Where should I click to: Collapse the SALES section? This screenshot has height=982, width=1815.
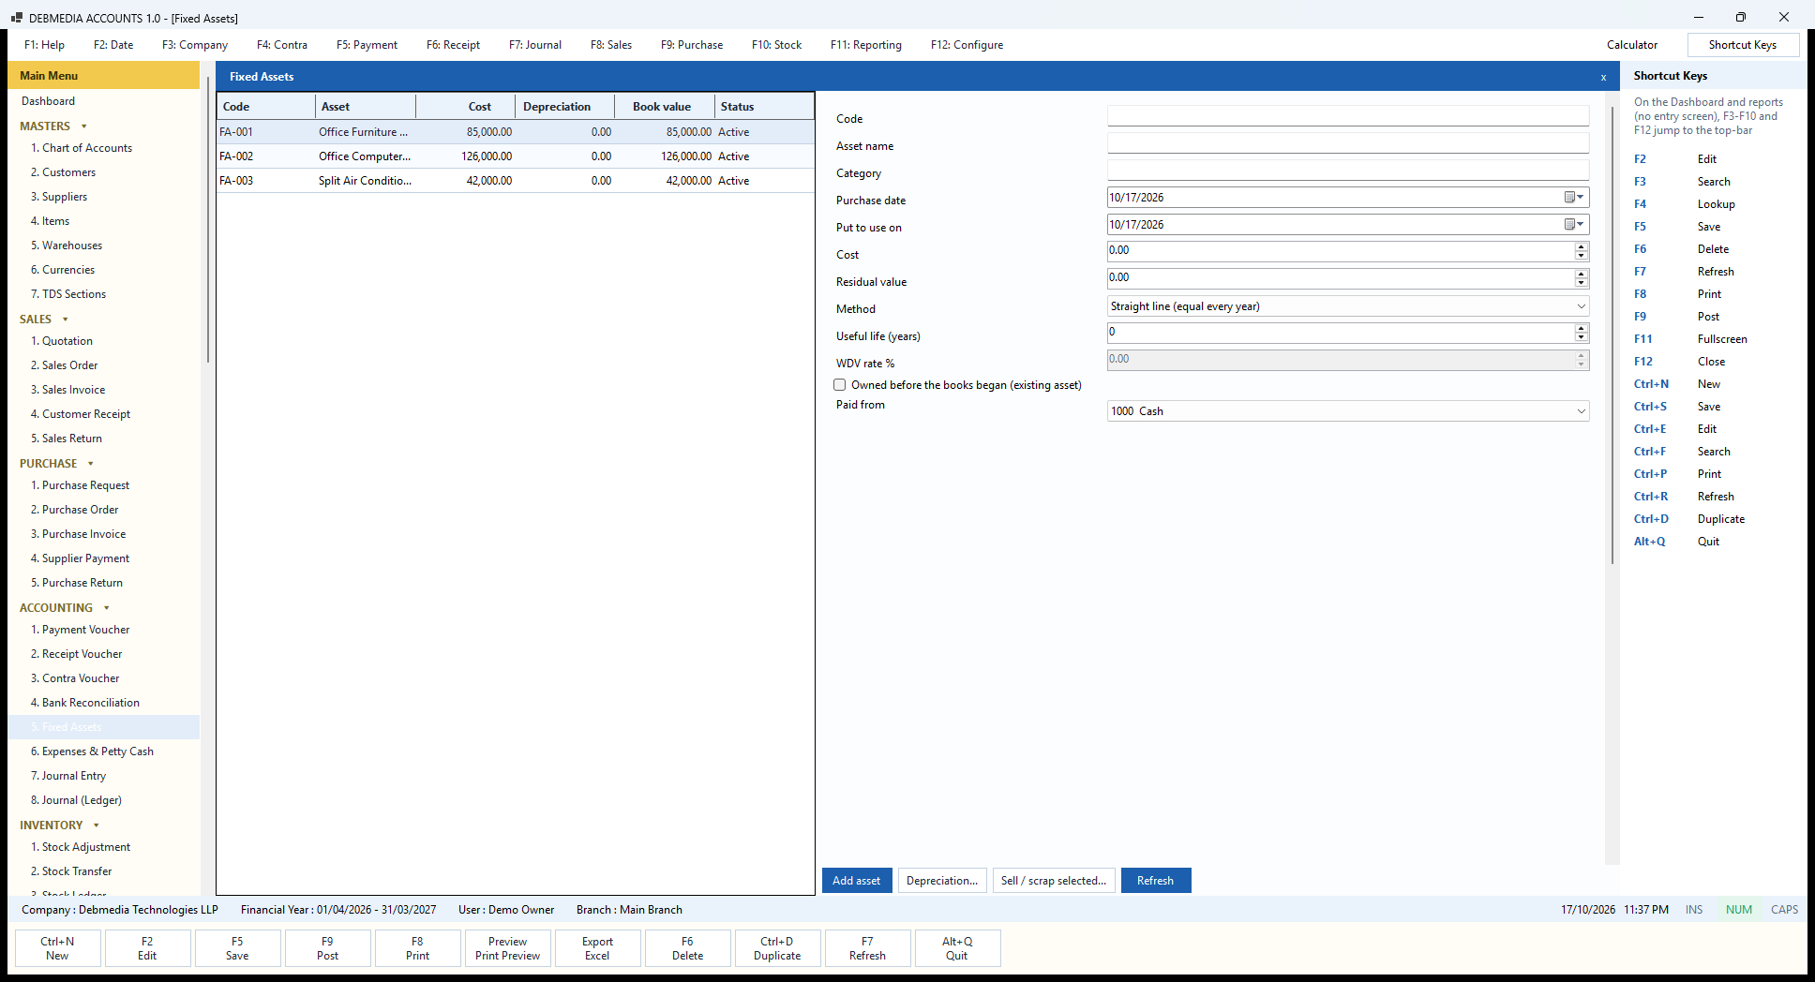66,320
